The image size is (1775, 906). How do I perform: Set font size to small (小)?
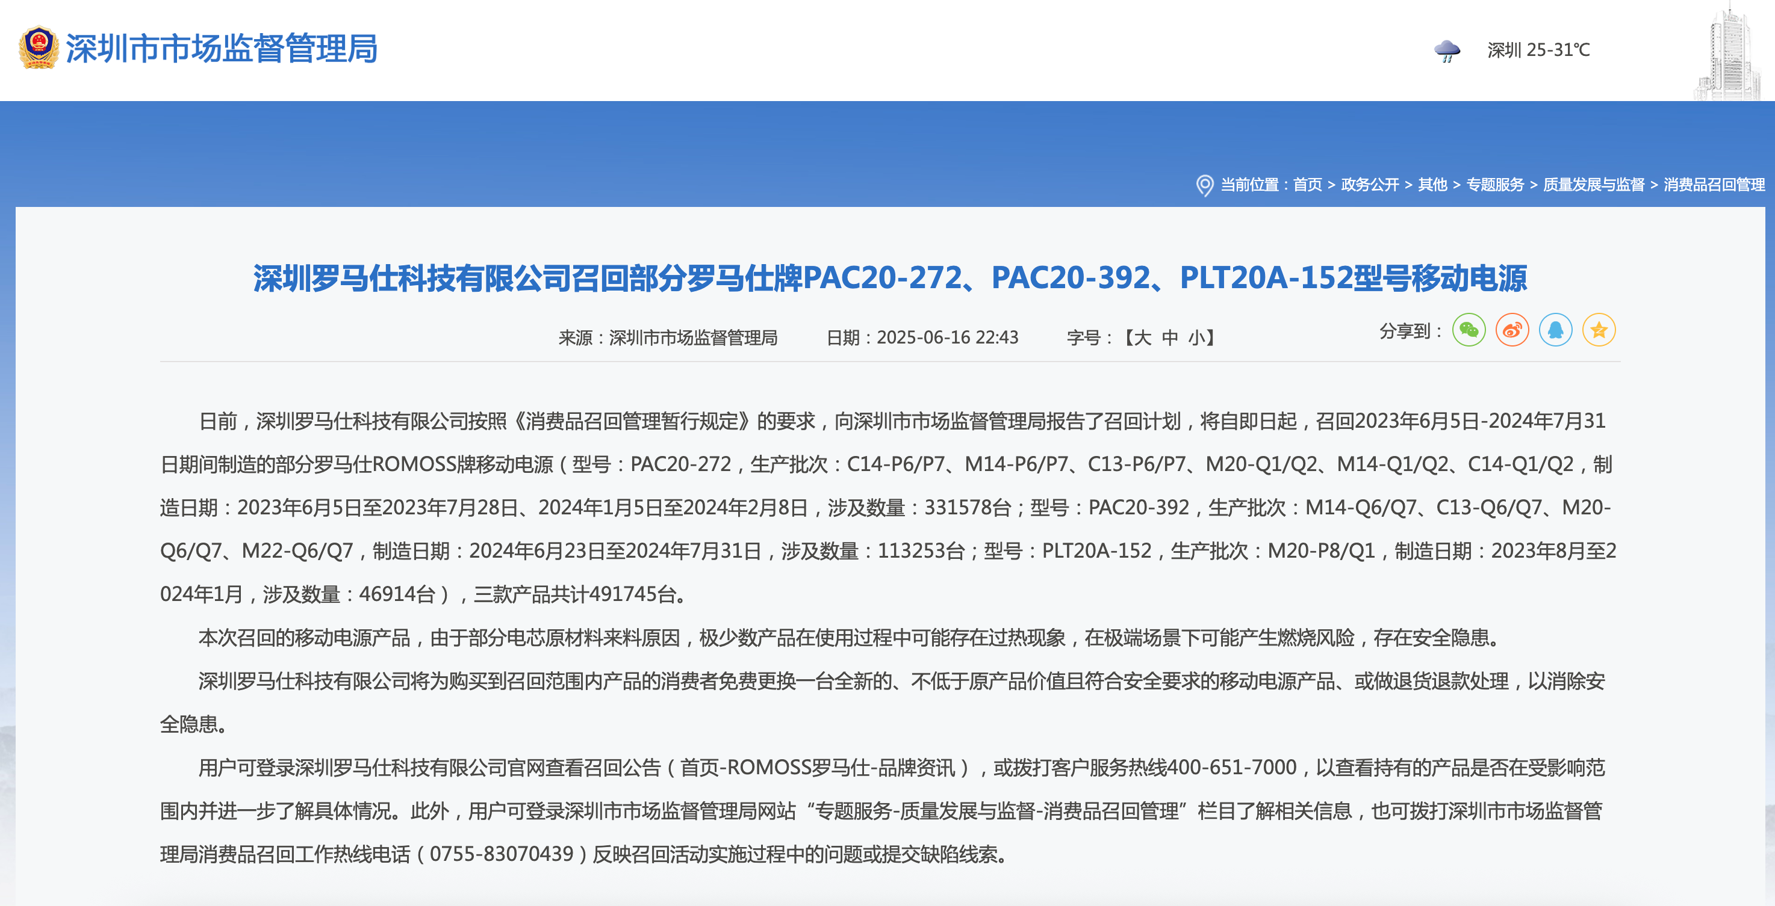[x=1196, y=338]
